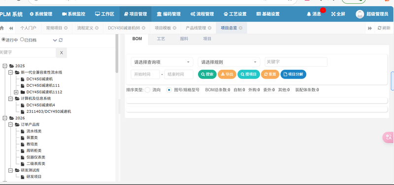Click the pink translate floating icon
The width and height of the screenshot is (394, 185).
coord(389,137)
